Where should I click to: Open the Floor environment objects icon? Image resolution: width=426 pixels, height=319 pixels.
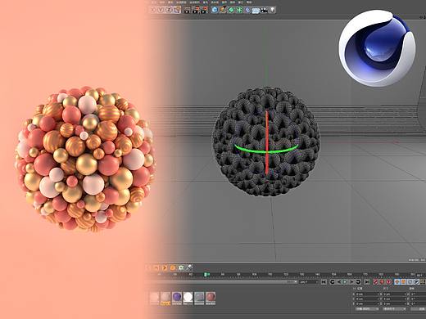pos(256,10)
